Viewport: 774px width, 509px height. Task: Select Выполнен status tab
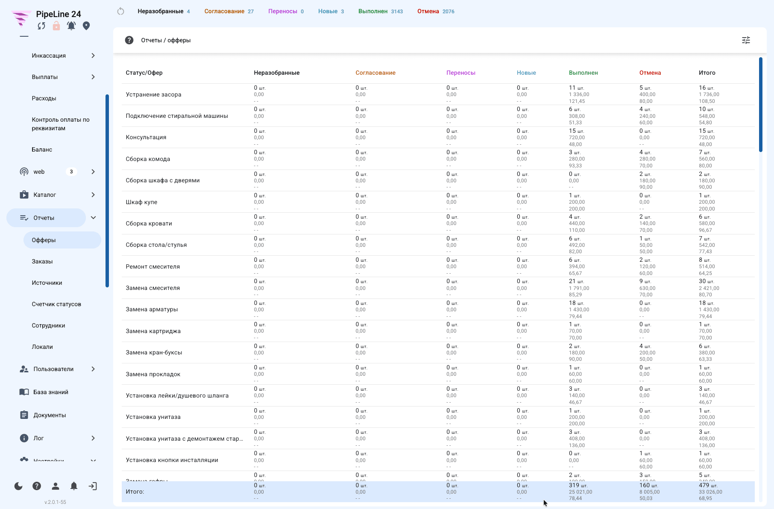point(381,12)
